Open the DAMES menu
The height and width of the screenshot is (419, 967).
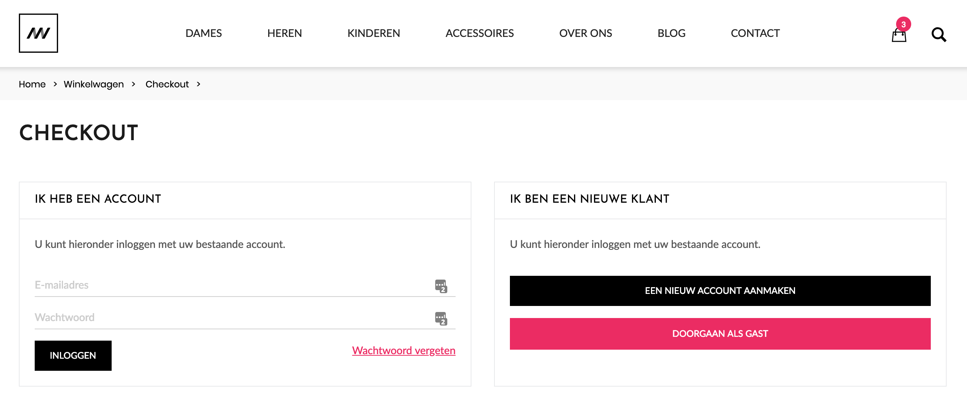204,33
